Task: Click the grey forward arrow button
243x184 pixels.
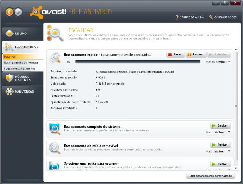Action: coord(18,12)
